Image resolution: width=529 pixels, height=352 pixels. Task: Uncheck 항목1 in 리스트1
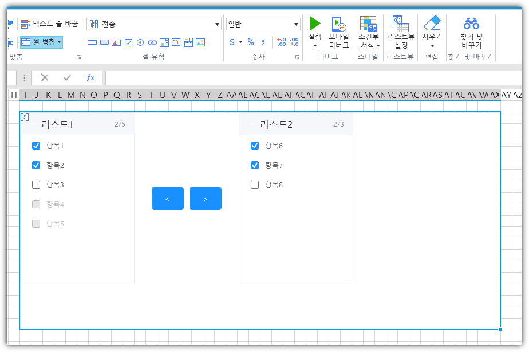(36, 146)
